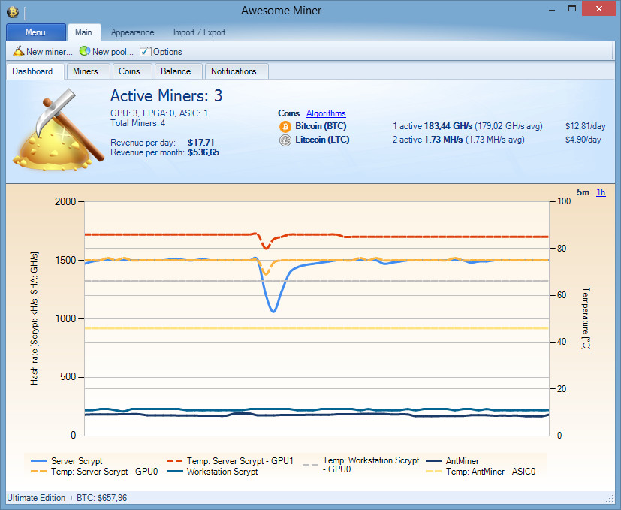Select the 5m chart range
Viewport: 621px width, 510px height.
pos(583,192)
